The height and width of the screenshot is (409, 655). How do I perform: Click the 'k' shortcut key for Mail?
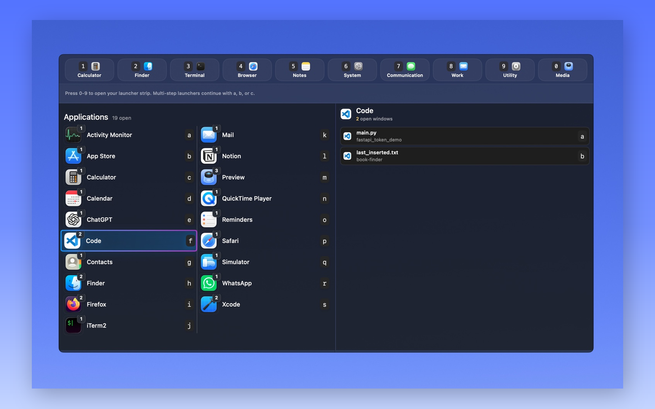pyautogui.click(x=324, y=135)
